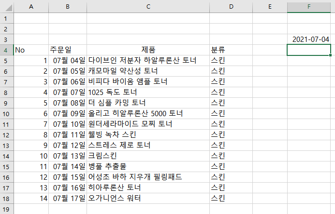Viewport: 335px width, 214px height.
Task: Select cell with 07월 17일
Action: point(68,199)
